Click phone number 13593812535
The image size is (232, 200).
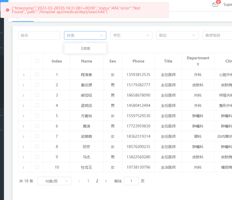point(138,75)
